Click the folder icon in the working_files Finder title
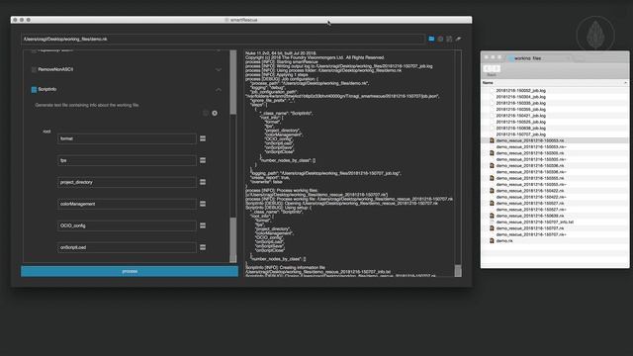The height and width of the screenshot is (356, 633). tap(511, 58)
